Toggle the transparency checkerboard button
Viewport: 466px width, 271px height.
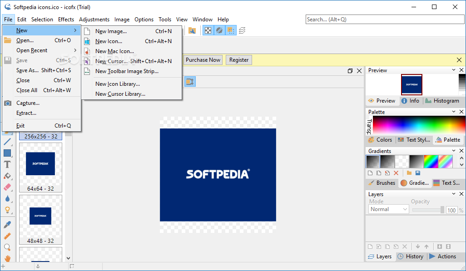pos(208,30)
